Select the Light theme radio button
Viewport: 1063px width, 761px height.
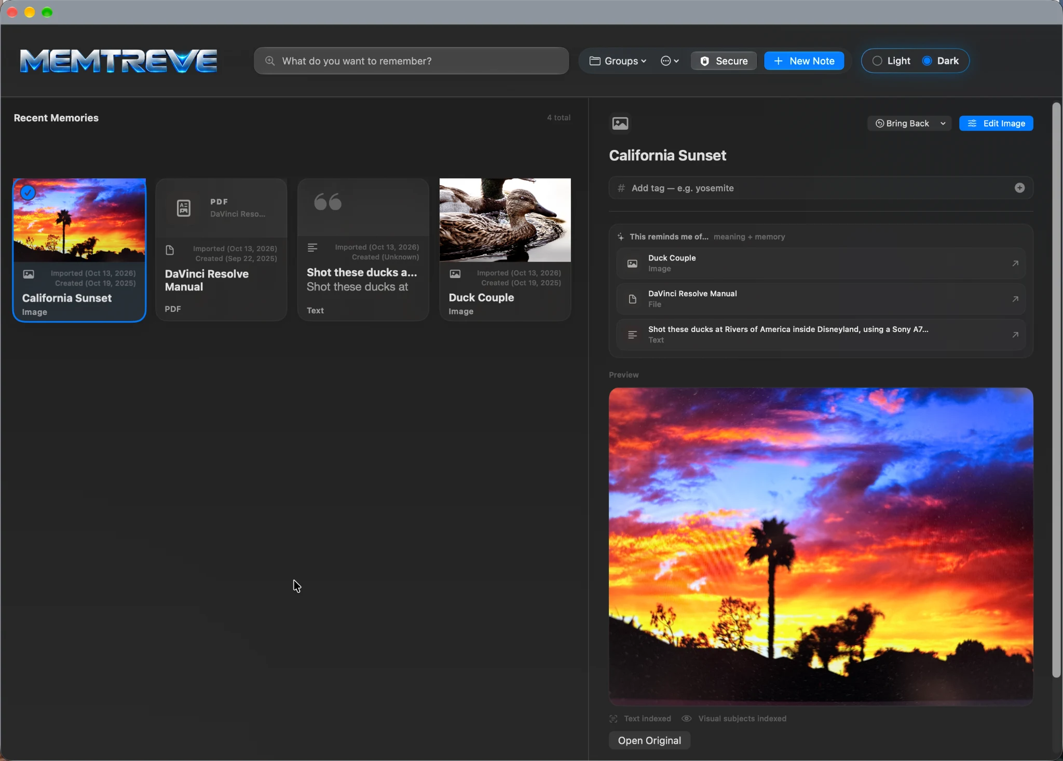point(877,61)
